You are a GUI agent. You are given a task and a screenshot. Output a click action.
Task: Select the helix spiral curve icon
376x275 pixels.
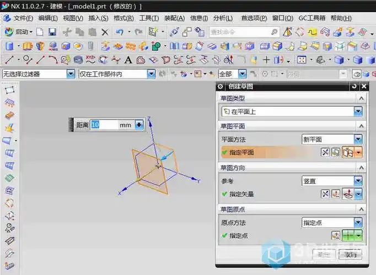(78, 60)
